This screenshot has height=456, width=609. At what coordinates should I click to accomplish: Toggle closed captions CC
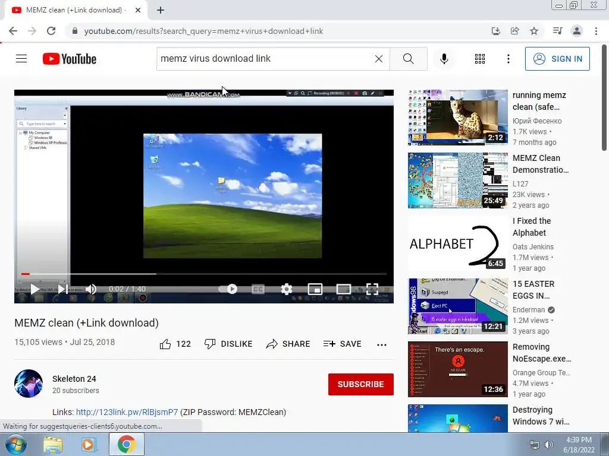click(x=258, y=289)
